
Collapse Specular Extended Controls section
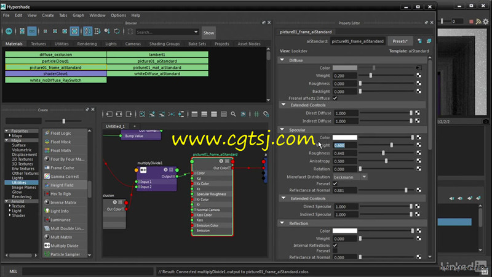coord(284,198)
